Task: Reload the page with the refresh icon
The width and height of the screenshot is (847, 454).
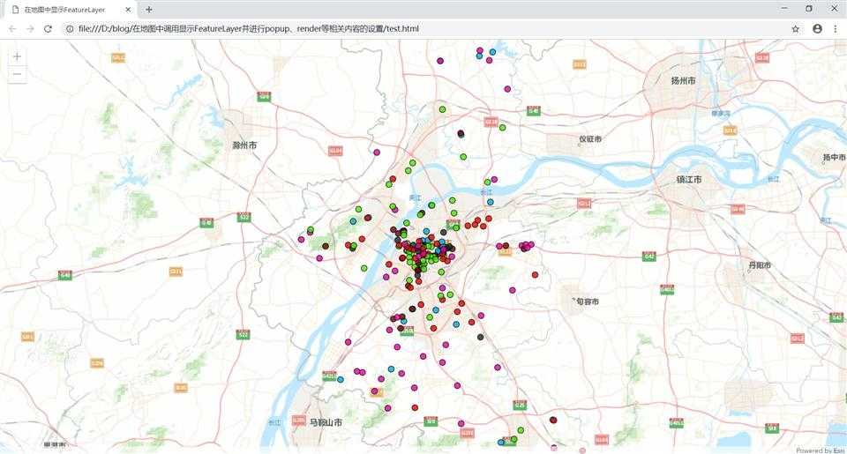Action: 48,28
